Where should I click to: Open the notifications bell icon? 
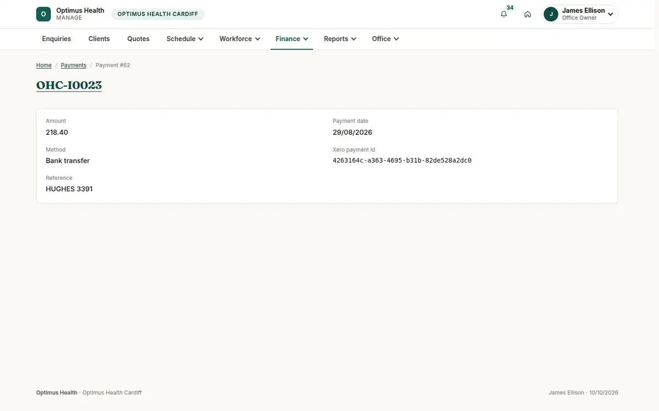504,14
